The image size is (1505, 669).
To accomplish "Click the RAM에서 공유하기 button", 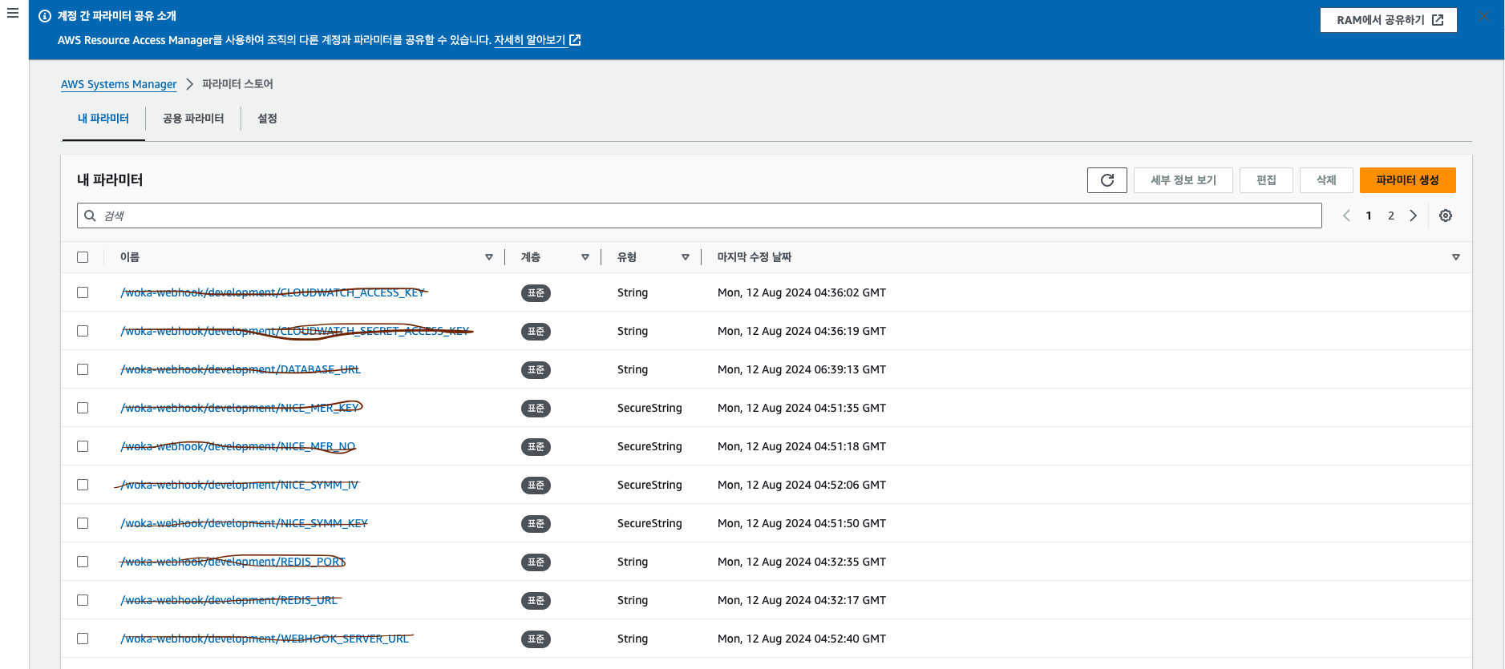I will [1389, 20].
